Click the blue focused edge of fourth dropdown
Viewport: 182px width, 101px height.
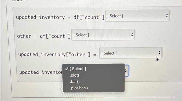(x=129, y=71)
